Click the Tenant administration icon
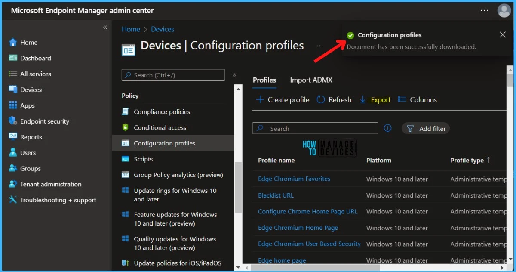This screenshot has width=516, height=272. (13, 184)
